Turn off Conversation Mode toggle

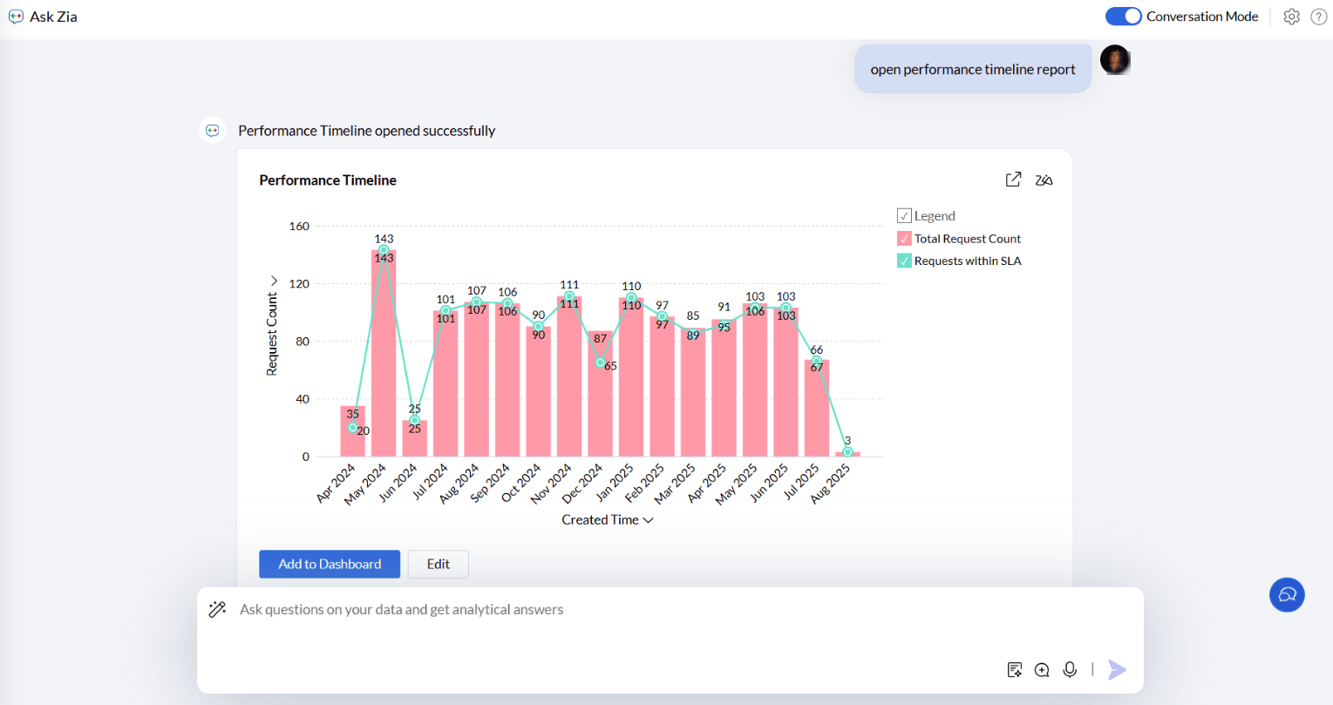(1123, 17)
